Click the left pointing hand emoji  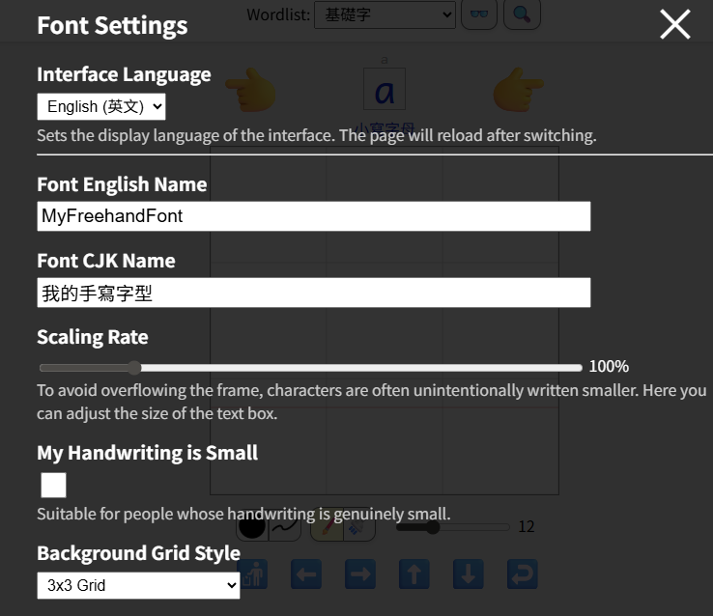[251, 90]
